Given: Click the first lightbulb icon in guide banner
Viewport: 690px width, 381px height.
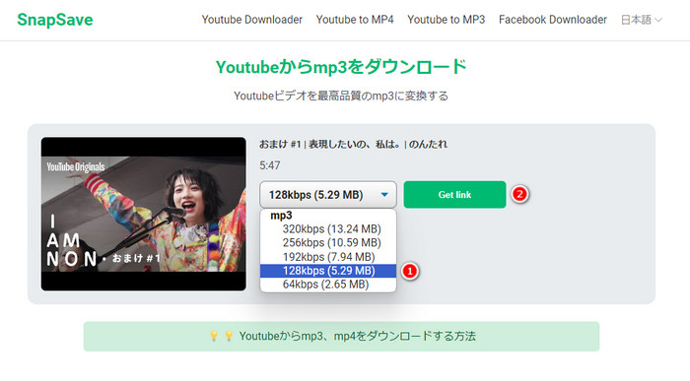Looking at the screenshot, I should (214, 336).
